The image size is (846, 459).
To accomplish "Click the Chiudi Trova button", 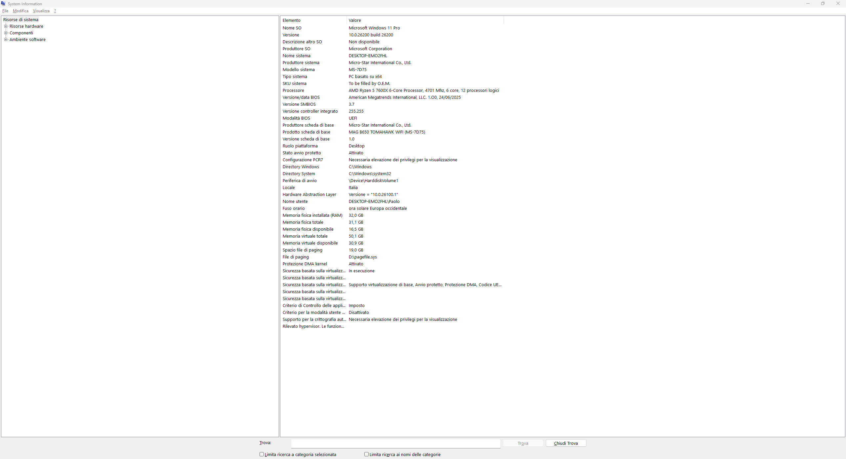I will click(566, 443).
